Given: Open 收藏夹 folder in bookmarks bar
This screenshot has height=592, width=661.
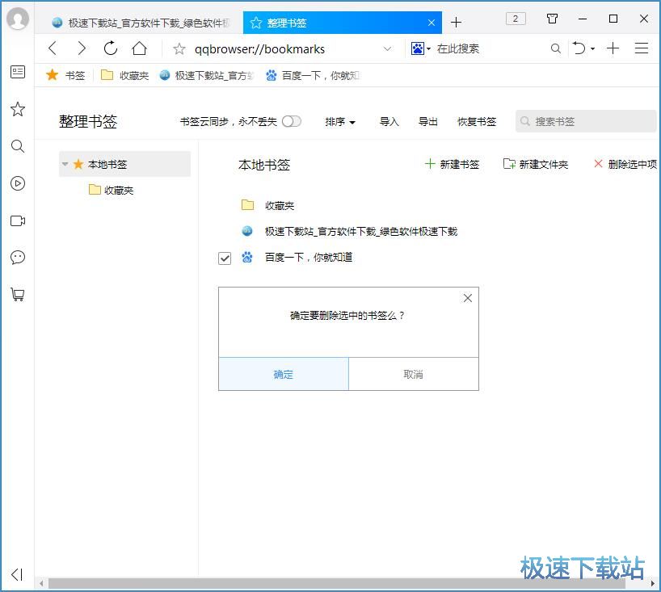Looking at the screenshot, I should coord(124,75).
